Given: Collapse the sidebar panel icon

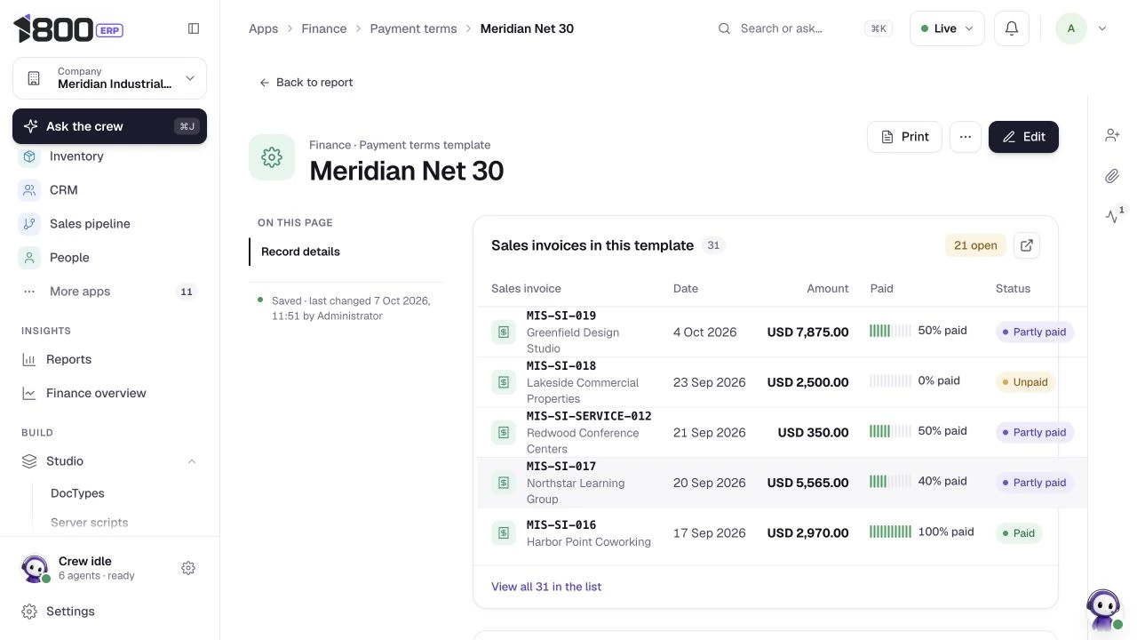Looking at the screenshot, I should click(194, 28).
